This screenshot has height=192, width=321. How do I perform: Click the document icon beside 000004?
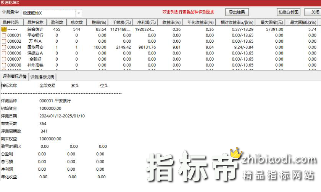tap(4, 47)
